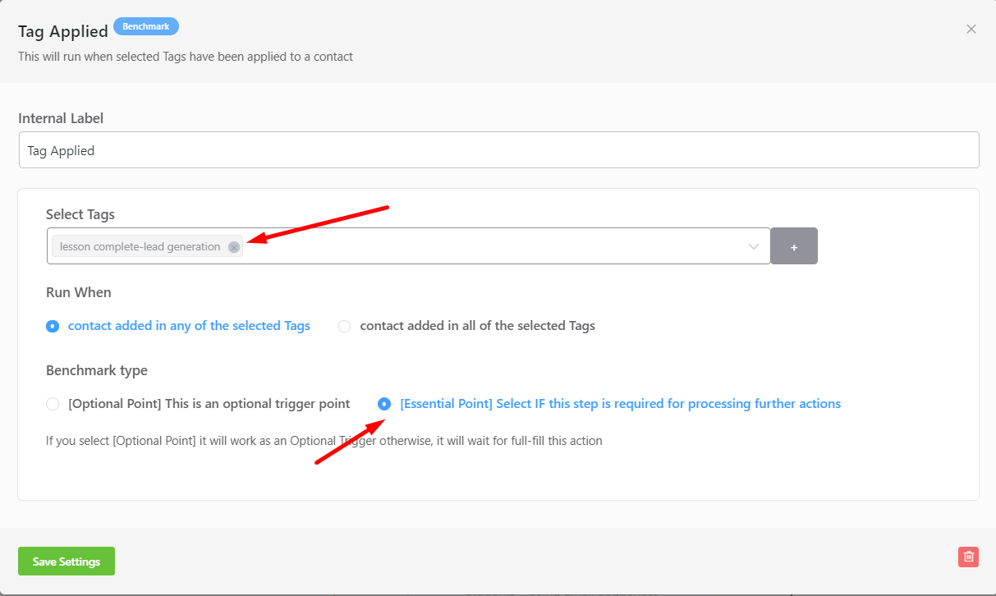This screenshot has height=596, width=996.
Task: Click the 'This will run when selected Tags' description
Action: (186, 57)
